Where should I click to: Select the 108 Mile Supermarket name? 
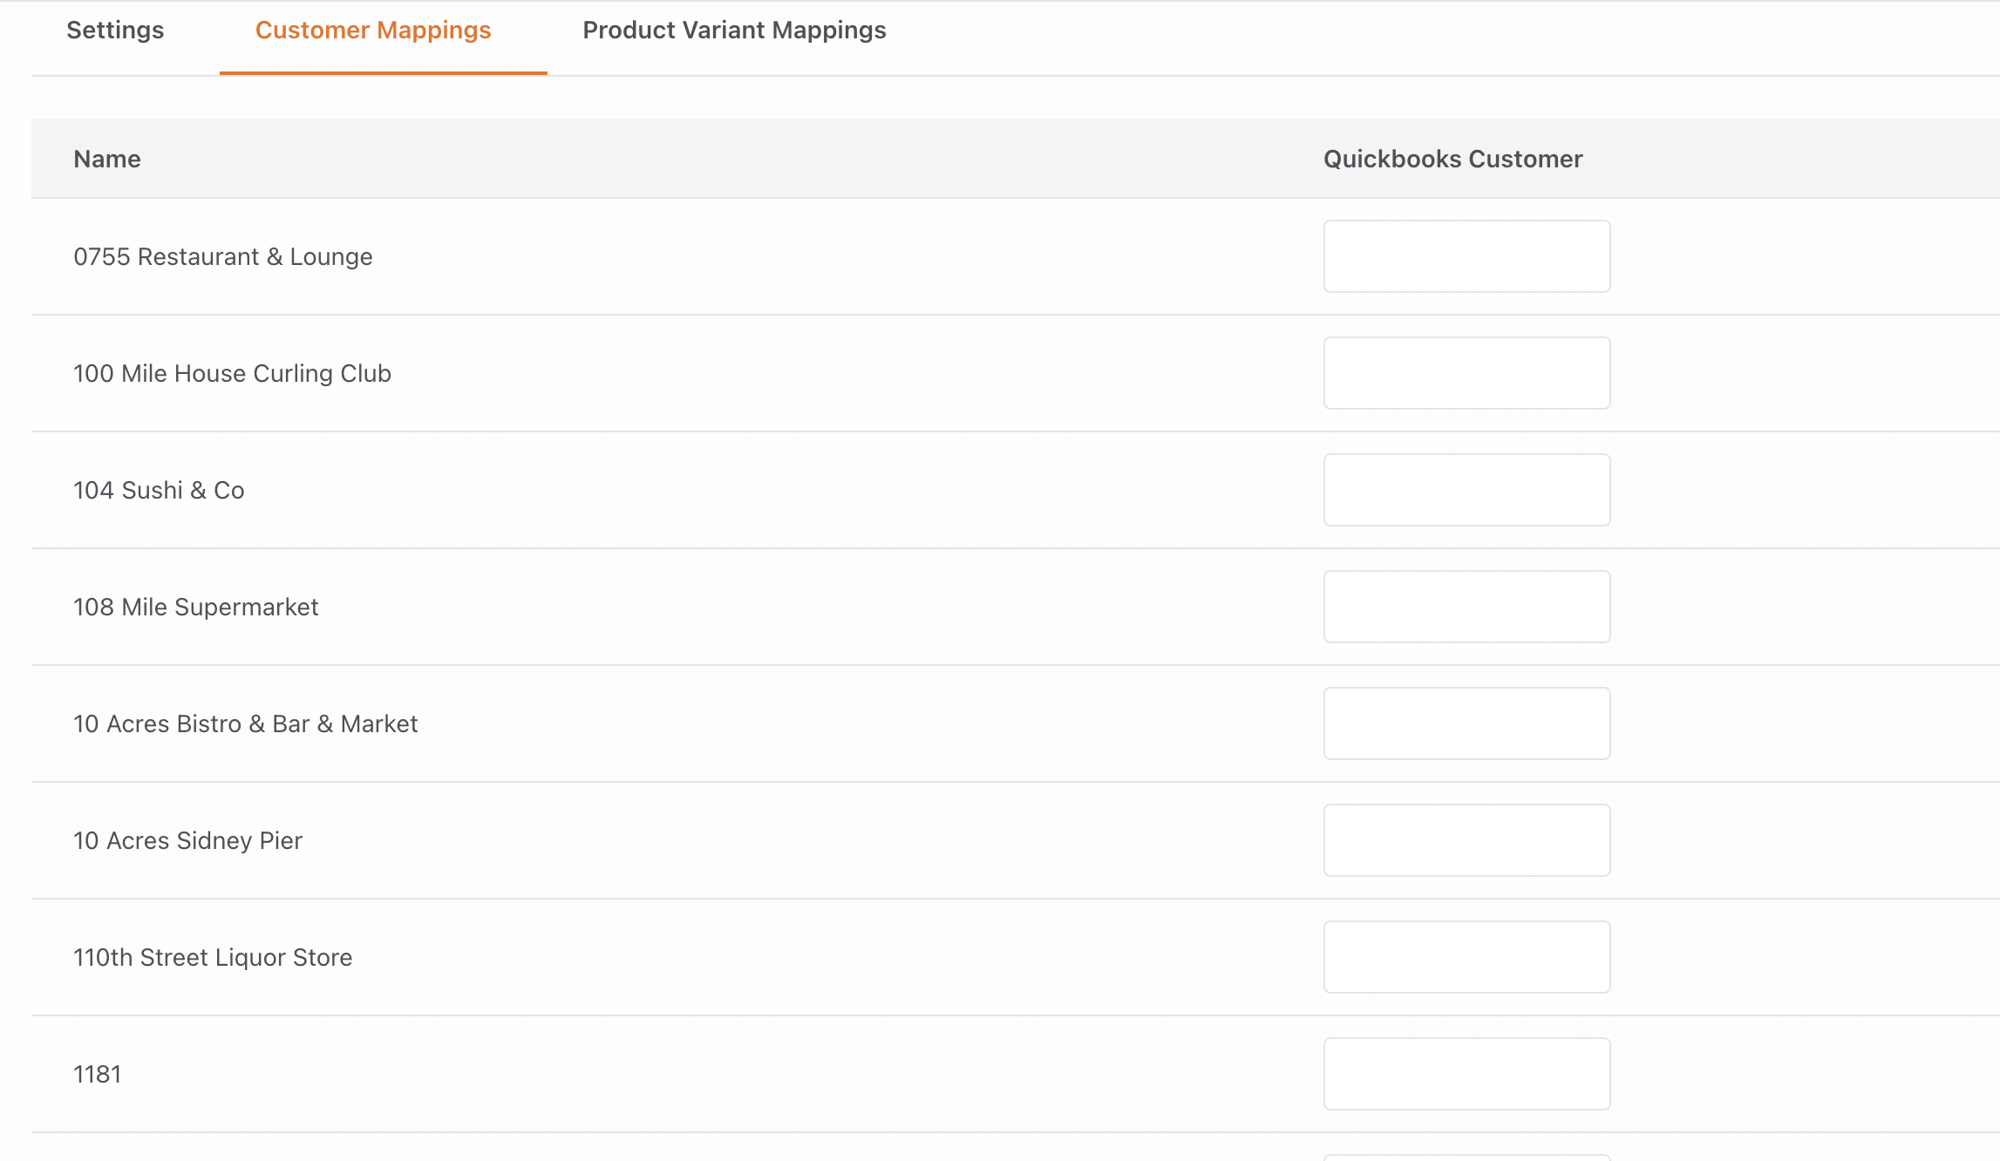point(196,608)
